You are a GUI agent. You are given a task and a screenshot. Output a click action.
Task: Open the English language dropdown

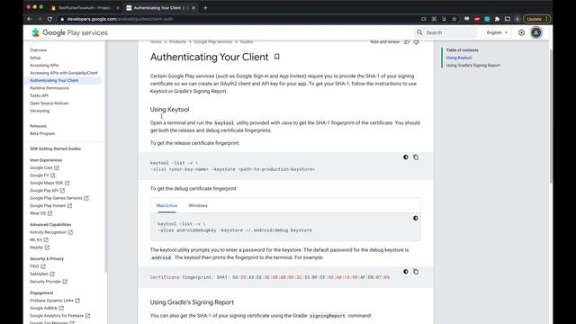tap(497, 32)
